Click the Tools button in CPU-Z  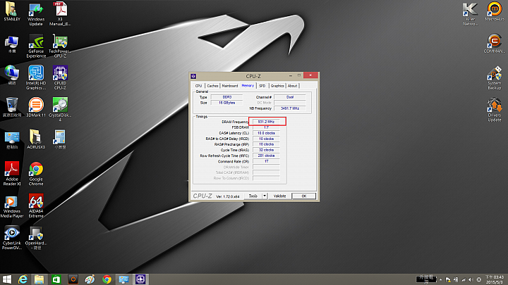pyautogui.click(x=253, y=196)
